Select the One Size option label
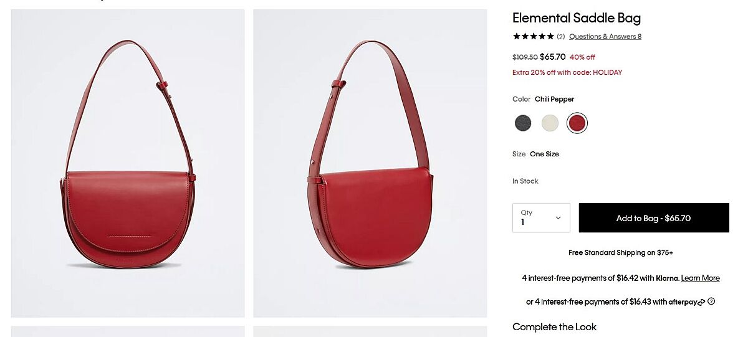The height and width of the screenshot is (337, 748). (544, 154)
